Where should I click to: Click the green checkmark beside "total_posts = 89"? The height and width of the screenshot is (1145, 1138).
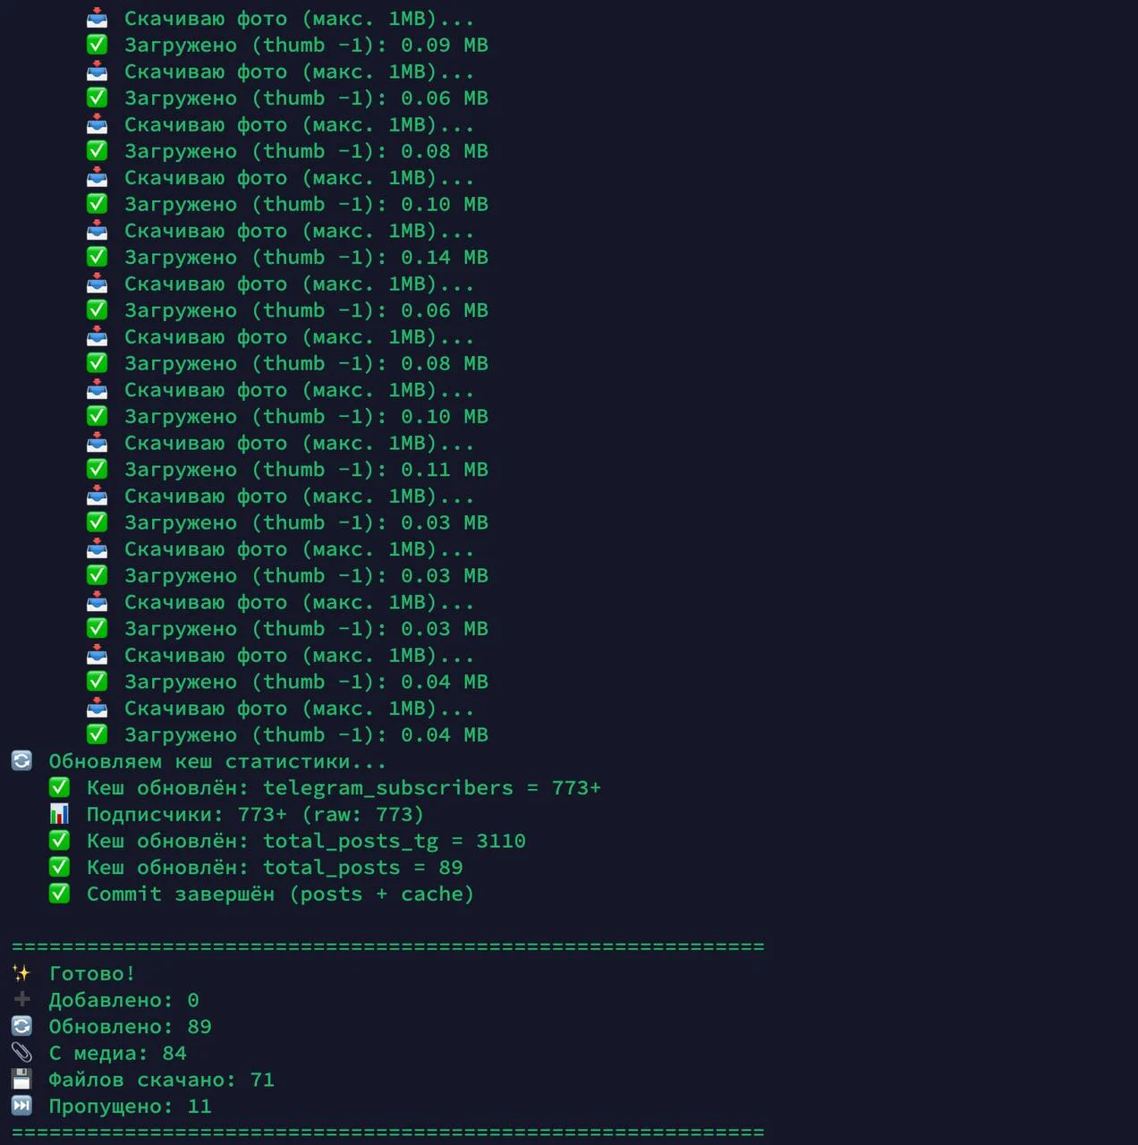click(59, 867)
